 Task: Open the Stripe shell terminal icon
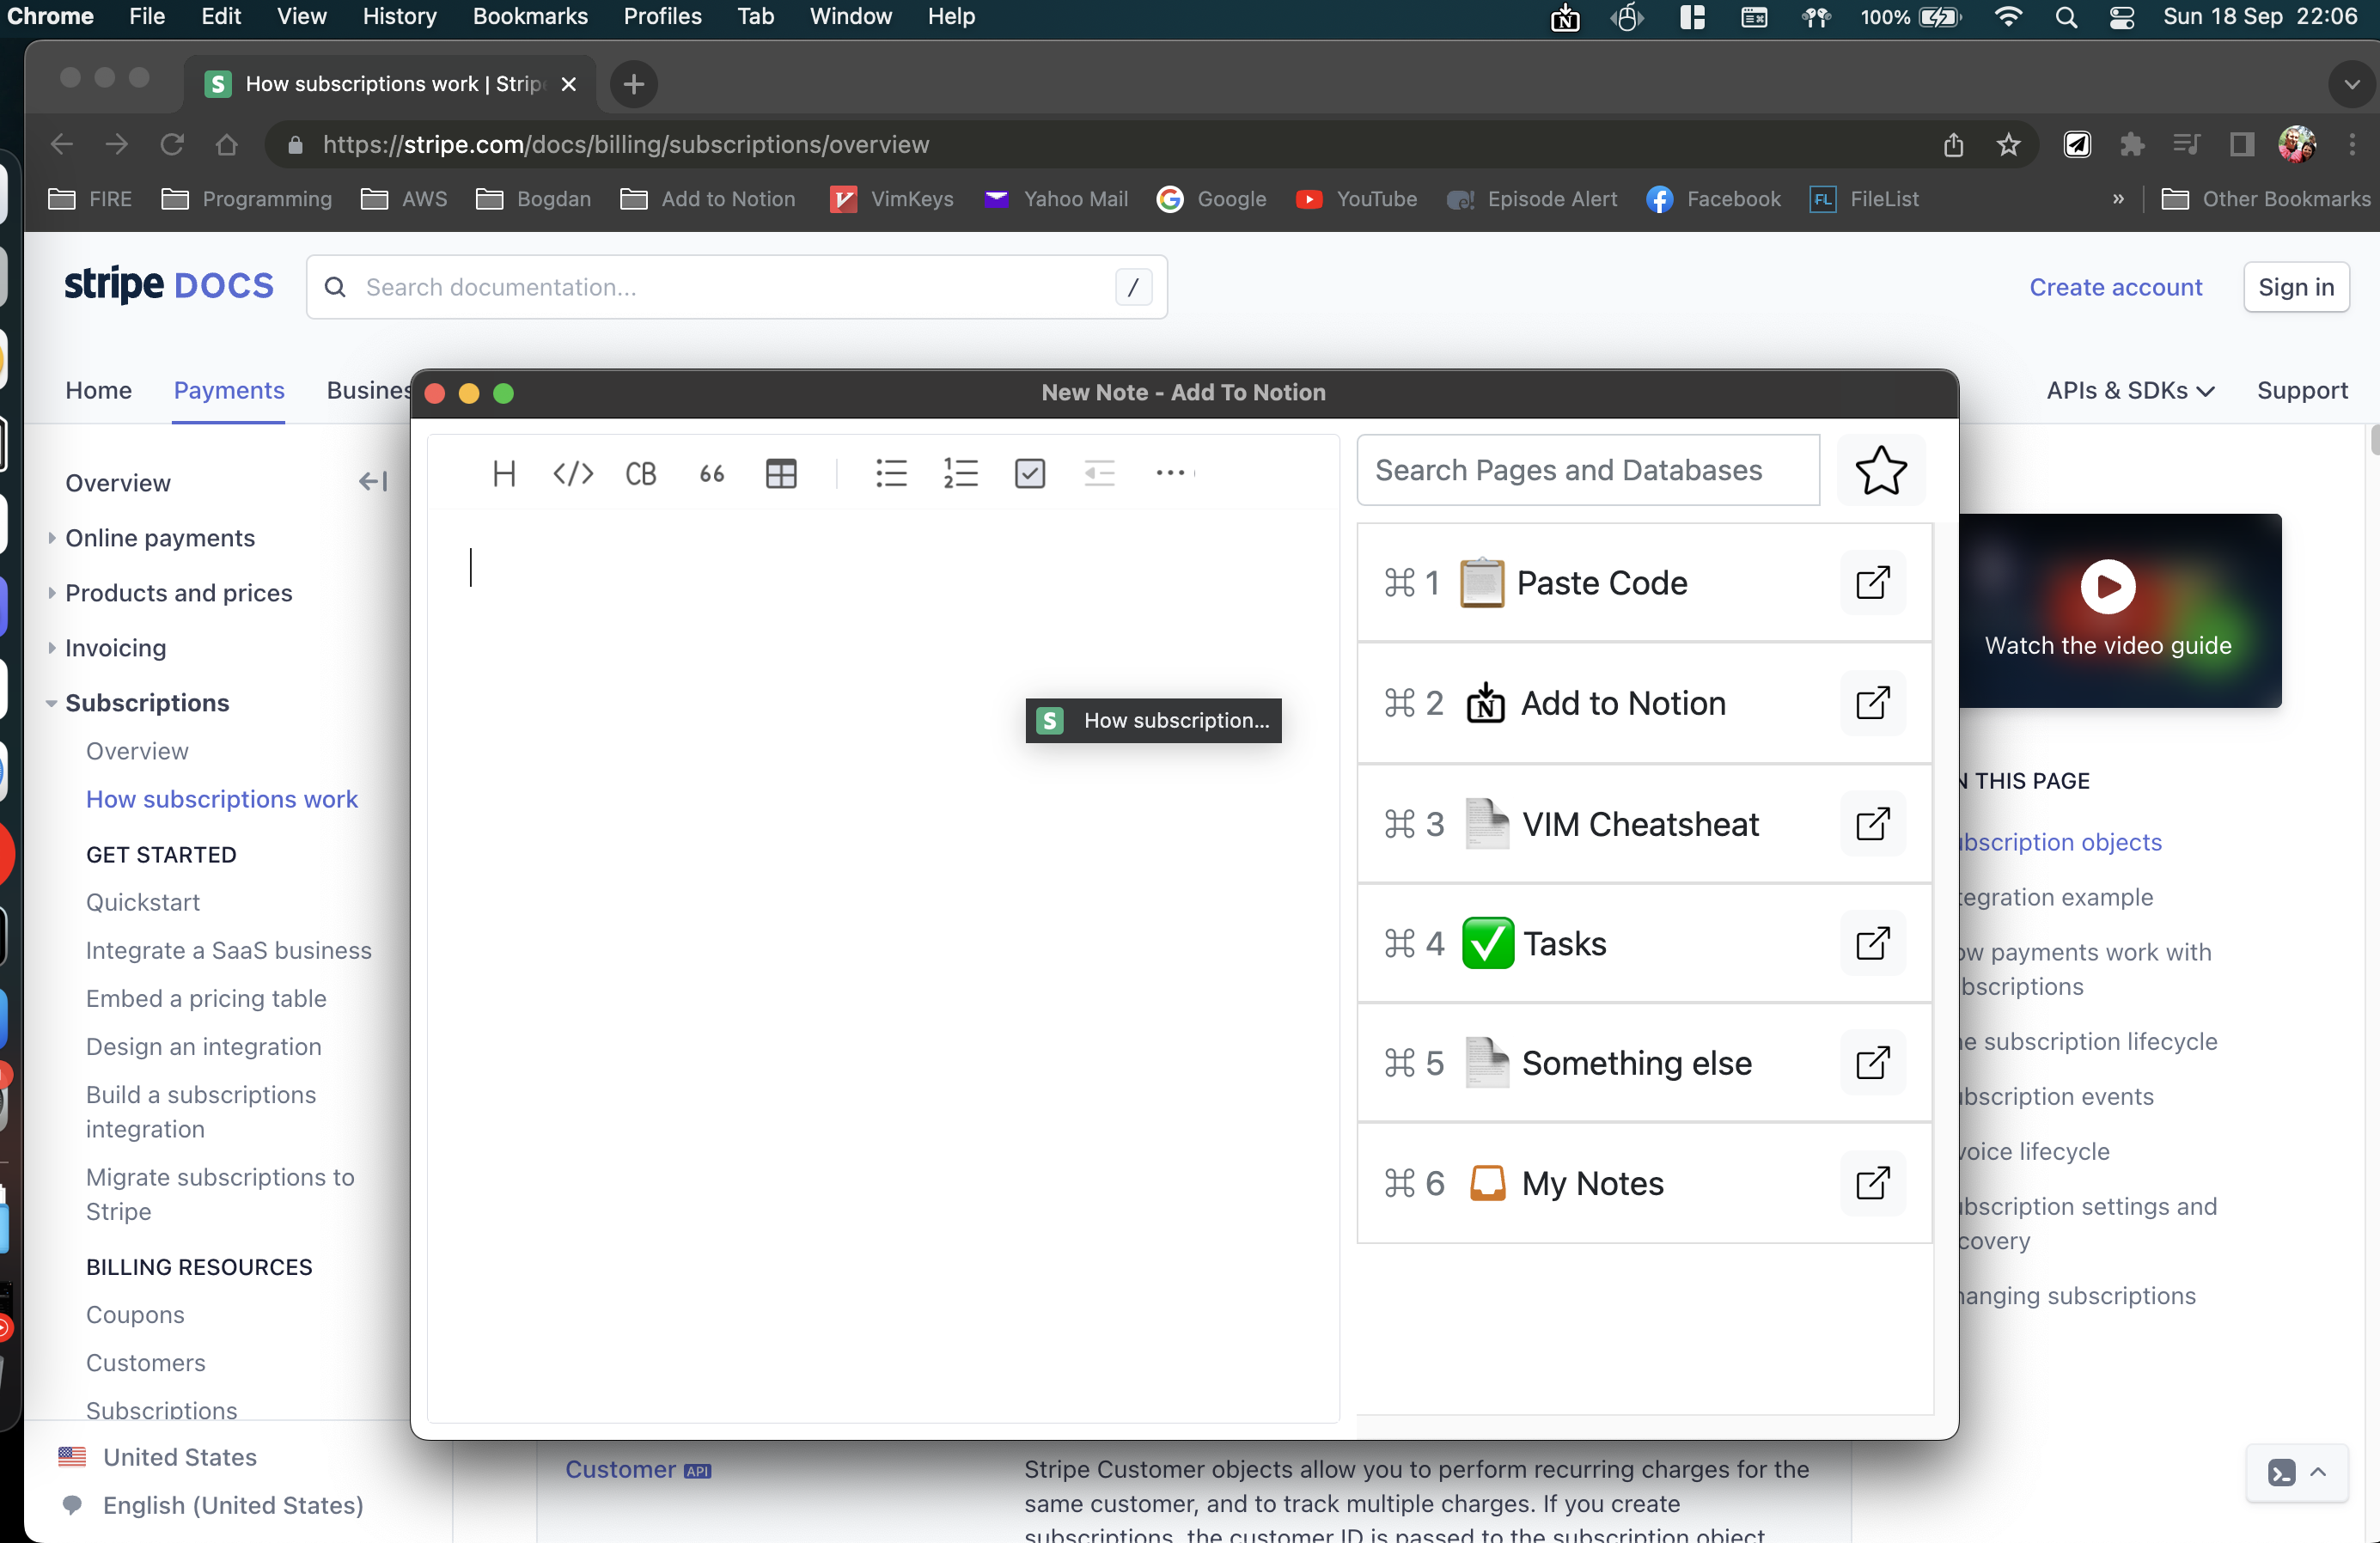coord(2281,1473)
